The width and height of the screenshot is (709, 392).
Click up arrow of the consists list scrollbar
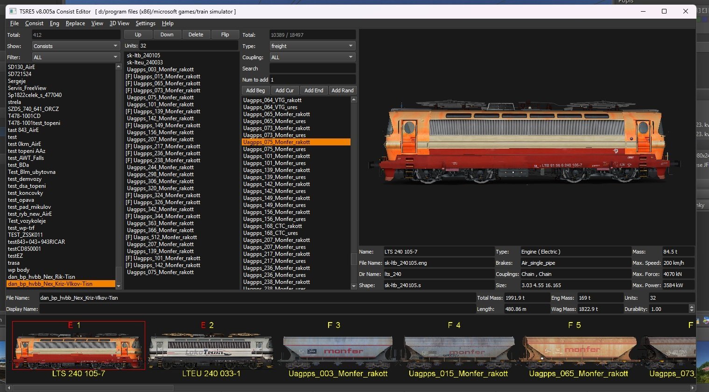119,67
